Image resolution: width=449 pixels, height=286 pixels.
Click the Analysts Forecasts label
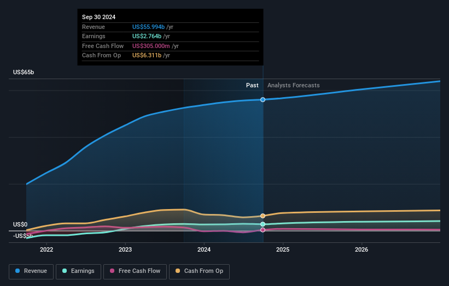[294, 85]
